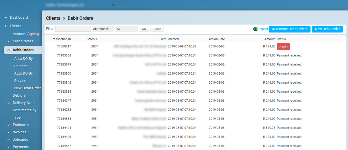
Task: Click the New Debit Order button
Action: [327, 29]
